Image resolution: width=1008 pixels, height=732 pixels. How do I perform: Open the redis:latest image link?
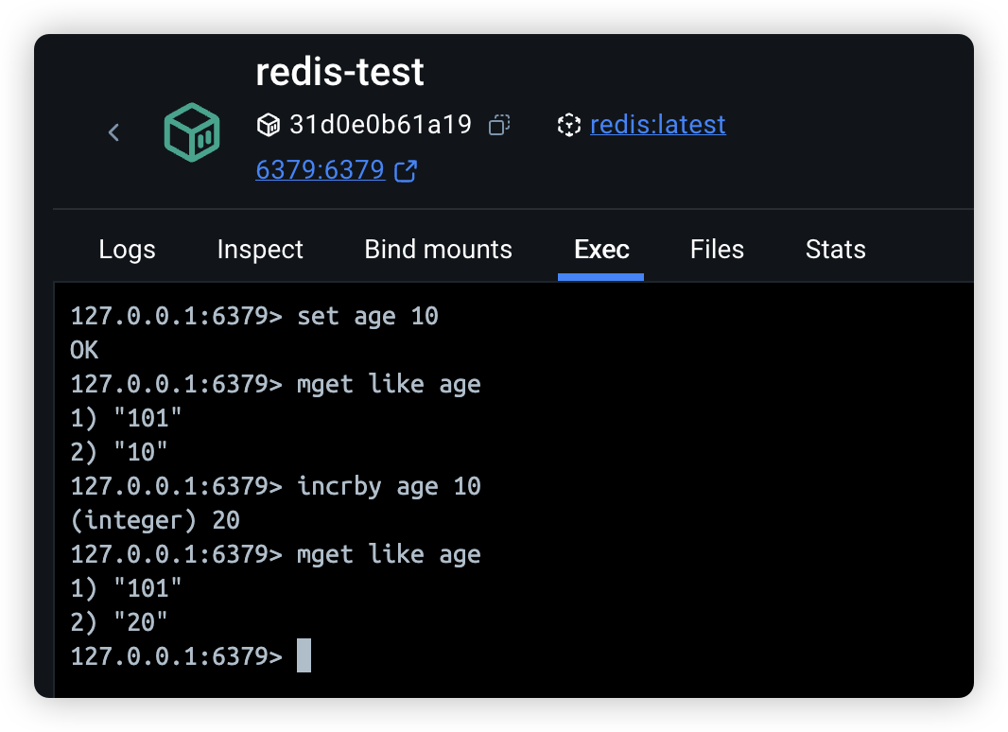[x=657, y=125]
